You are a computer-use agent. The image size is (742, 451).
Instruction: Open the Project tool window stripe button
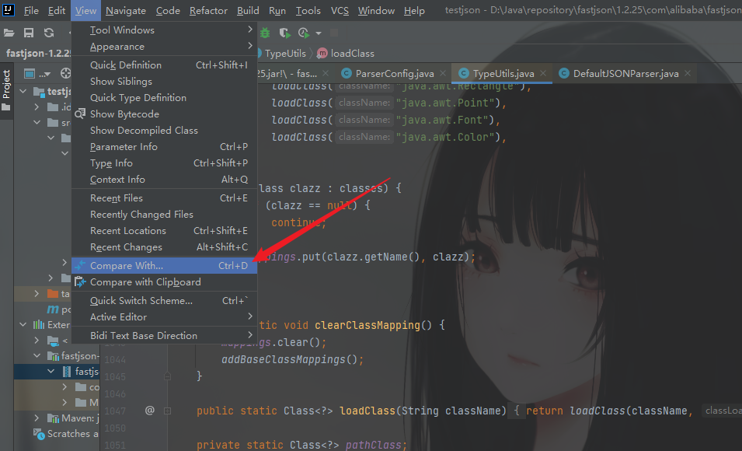(6, 90)
